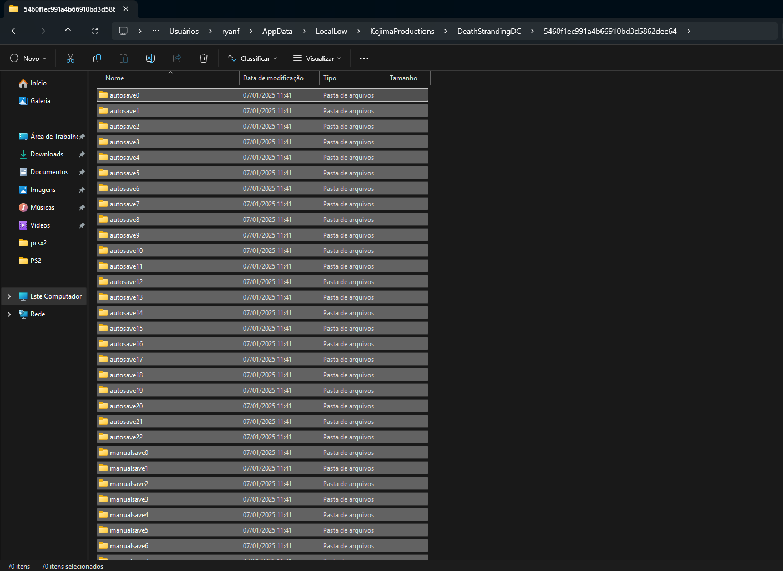Close the current Explorer tab
Viewport: 783px width, 571px height.
click(126, 9)
